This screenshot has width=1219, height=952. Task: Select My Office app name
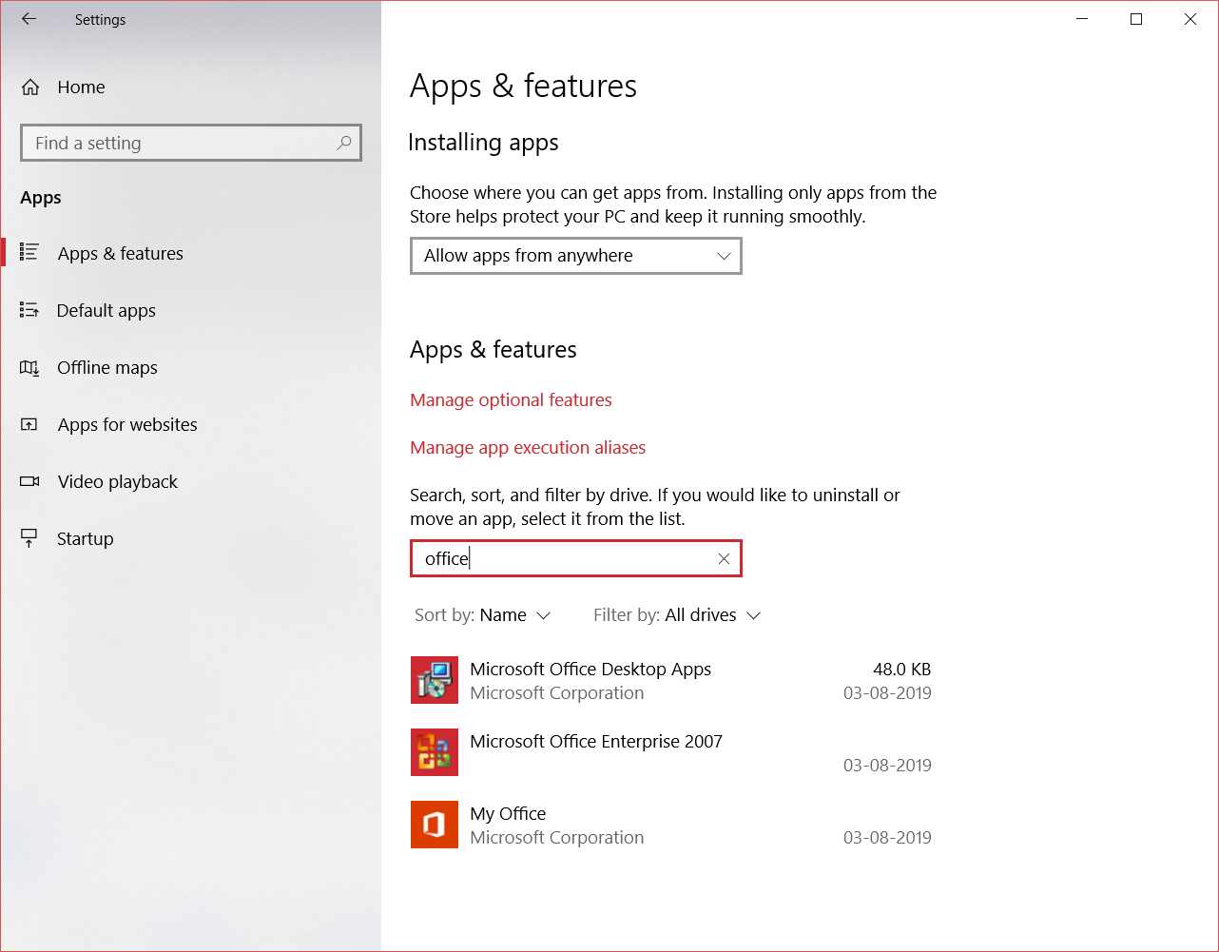click(508, 814)
